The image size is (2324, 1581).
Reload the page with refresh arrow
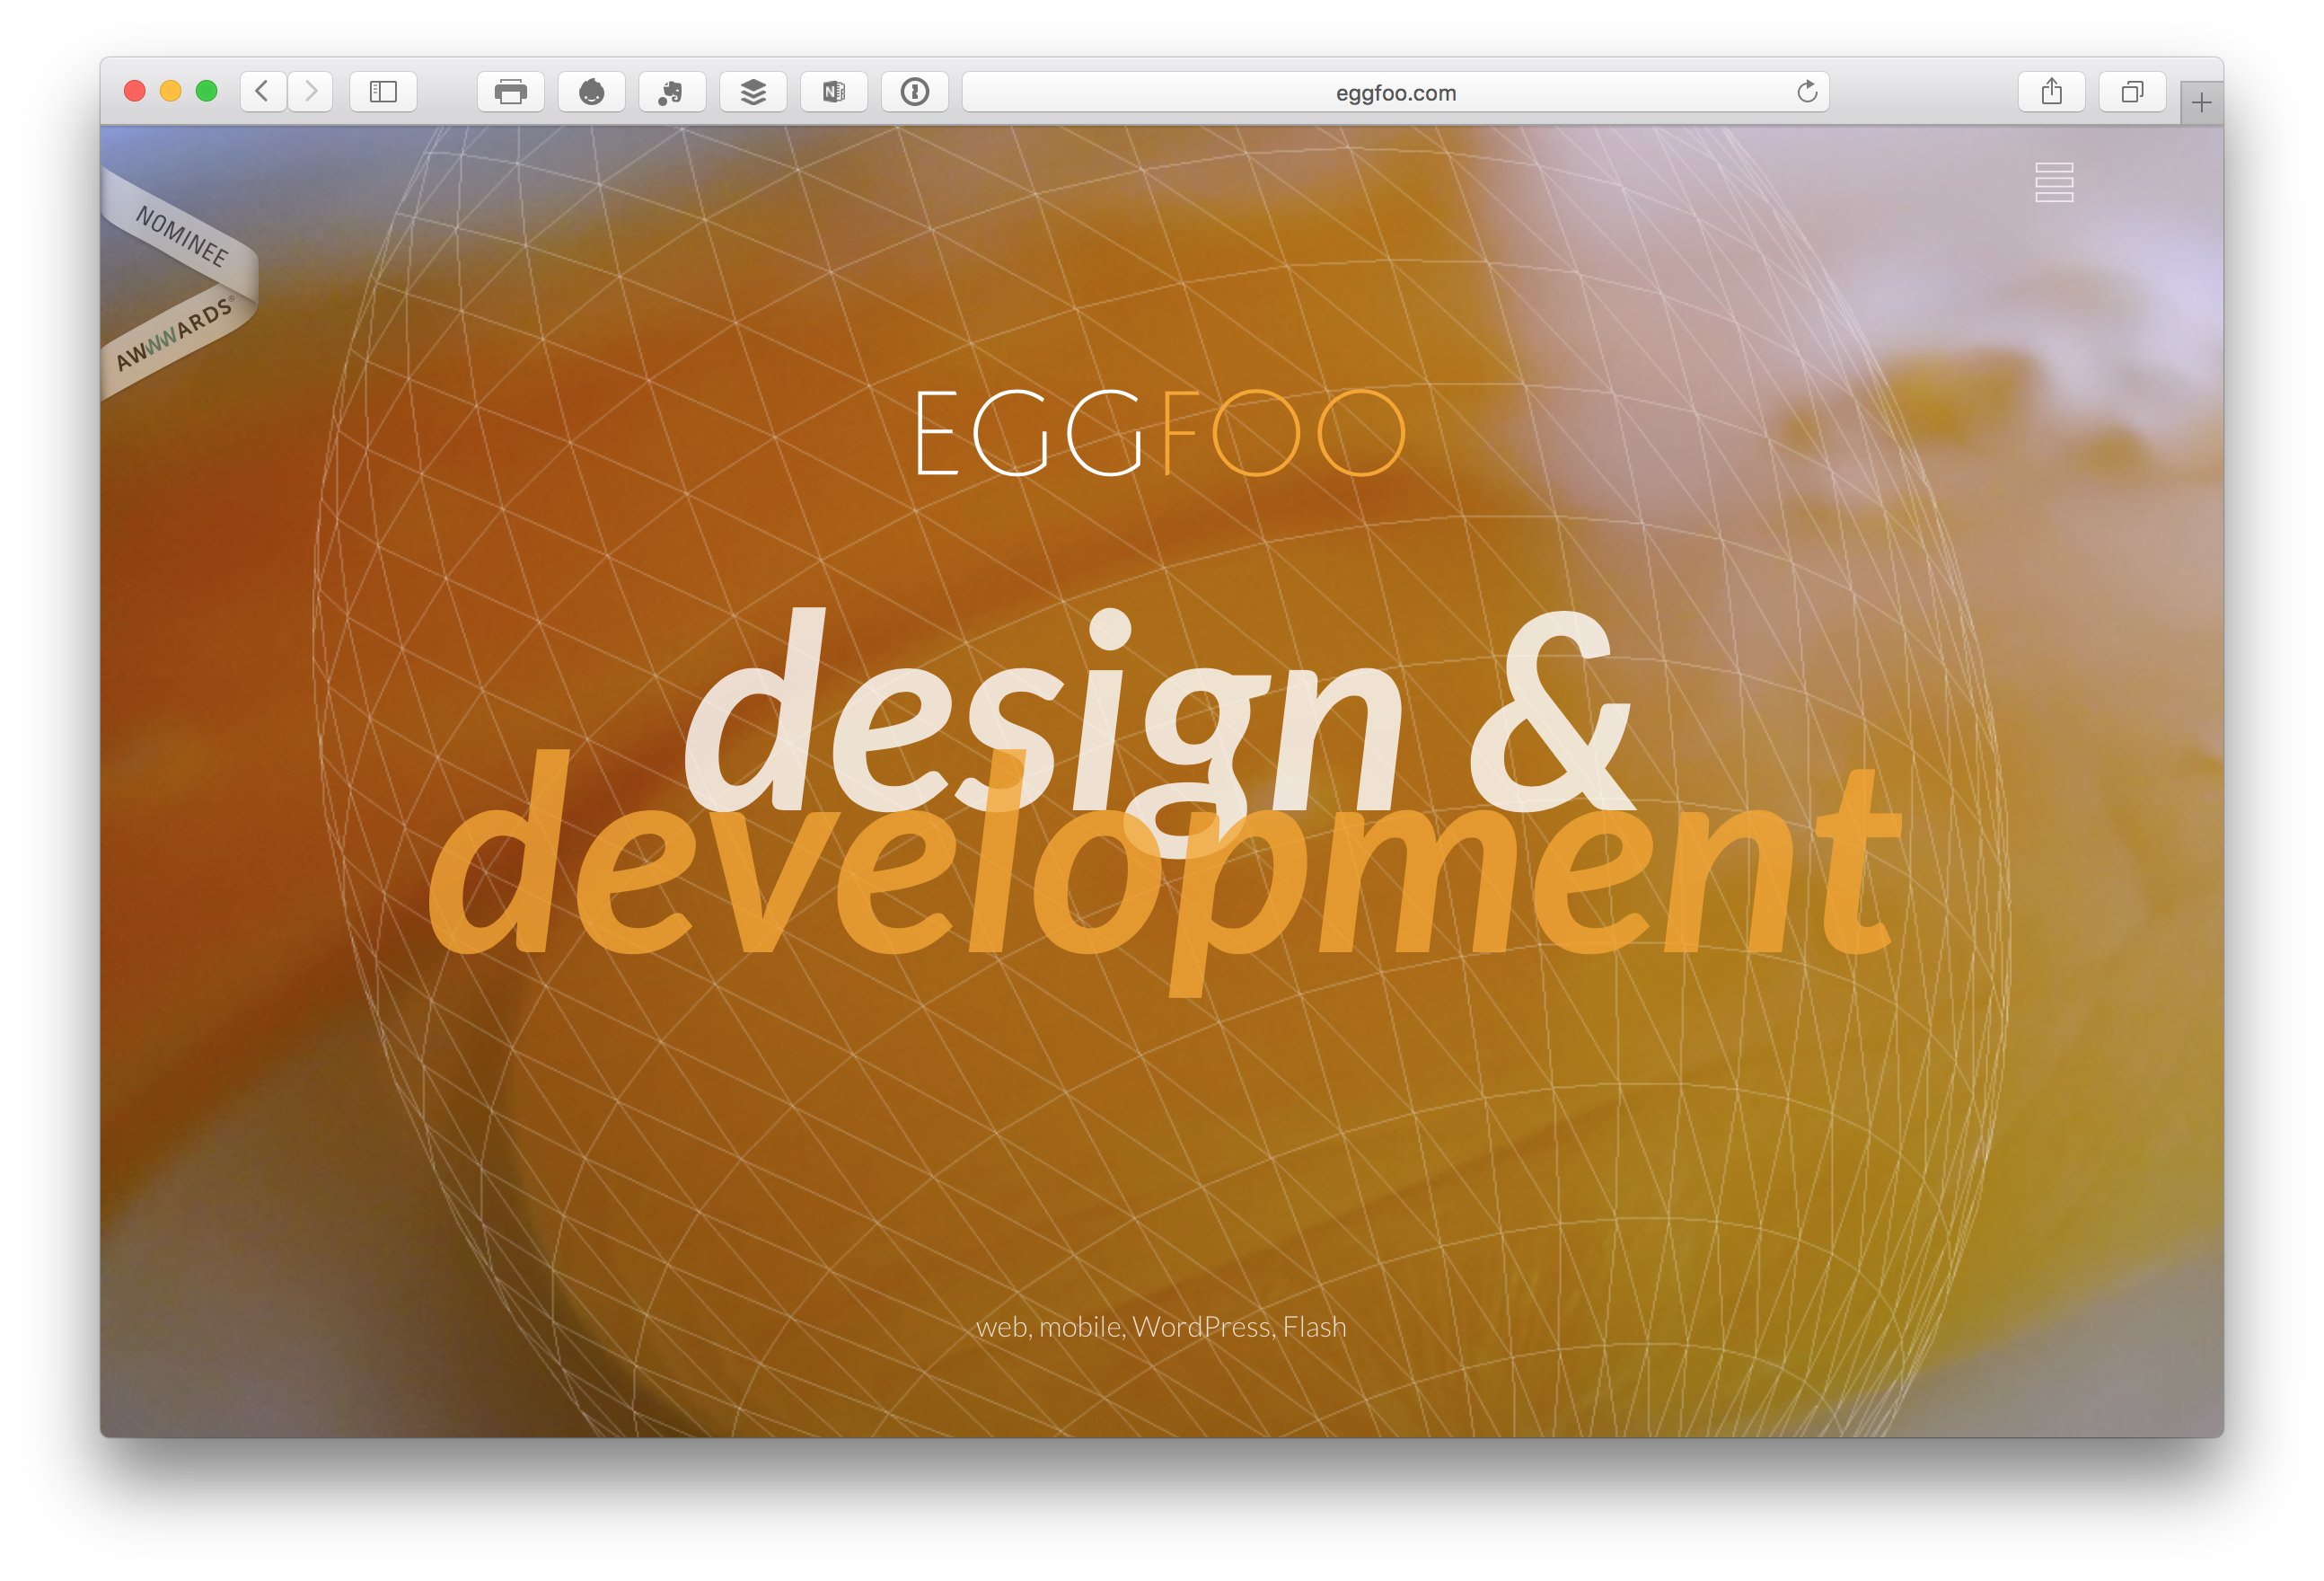coord(1806,92)
